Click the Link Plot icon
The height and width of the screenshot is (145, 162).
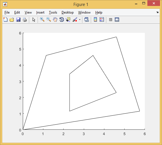(x=86, y=20)
